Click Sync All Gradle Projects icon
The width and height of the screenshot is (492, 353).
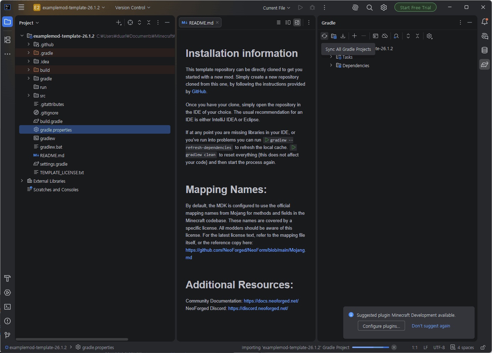324,36
